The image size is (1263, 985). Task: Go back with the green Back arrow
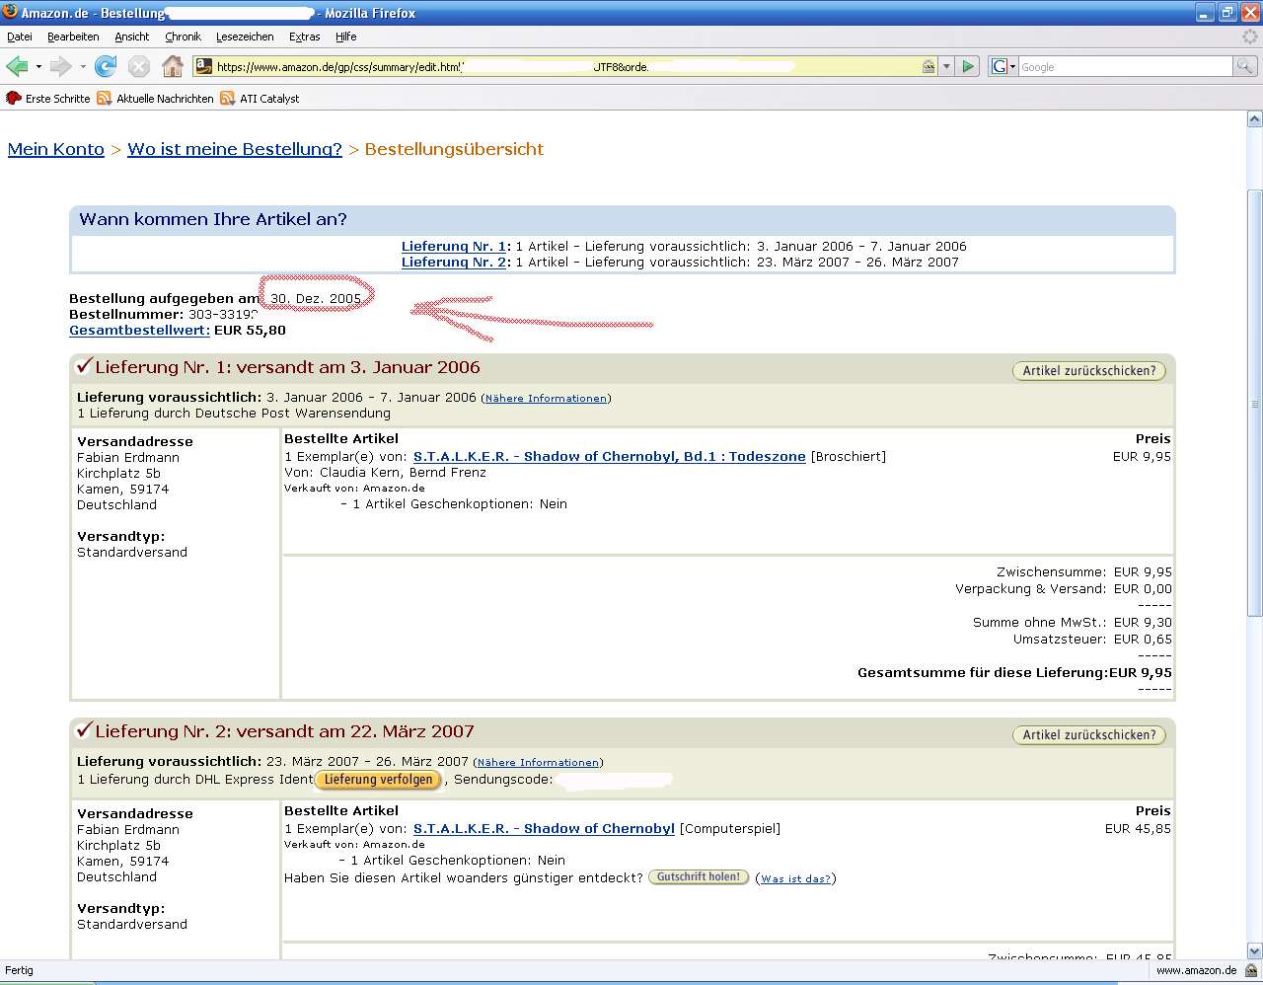(17, 66)
